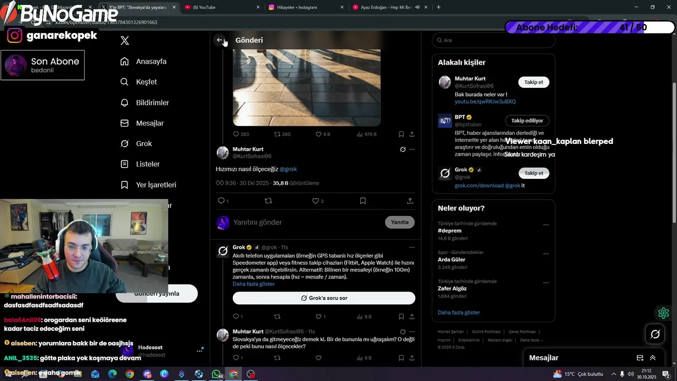The image size is (677, 381).
Task: Open Keşfet in the sidebar
Action: click(139, 82)
